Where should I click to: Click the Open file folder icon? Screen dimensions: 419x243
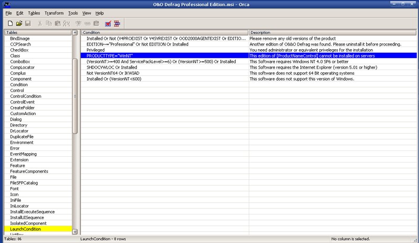pyautogui.click(x=19, y=24)
